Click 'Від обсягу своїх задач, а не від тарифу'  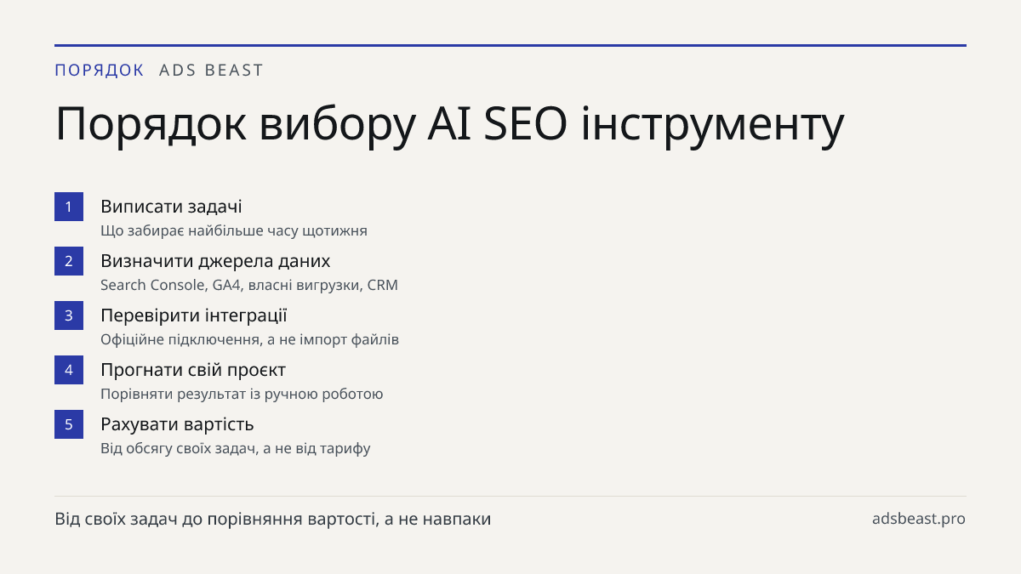tap(236, 448)
